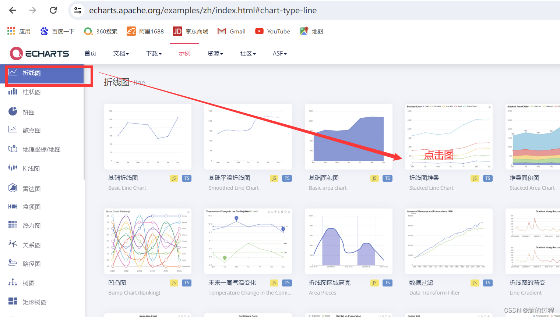560x317 pixels.
Task: Select 热力图 heatmap in sidebar
Action: coord(42,225)
